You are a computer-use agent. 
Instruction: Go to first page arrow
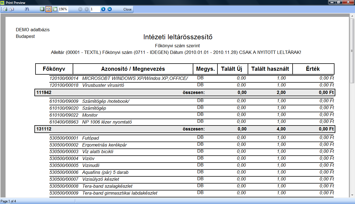80,9
